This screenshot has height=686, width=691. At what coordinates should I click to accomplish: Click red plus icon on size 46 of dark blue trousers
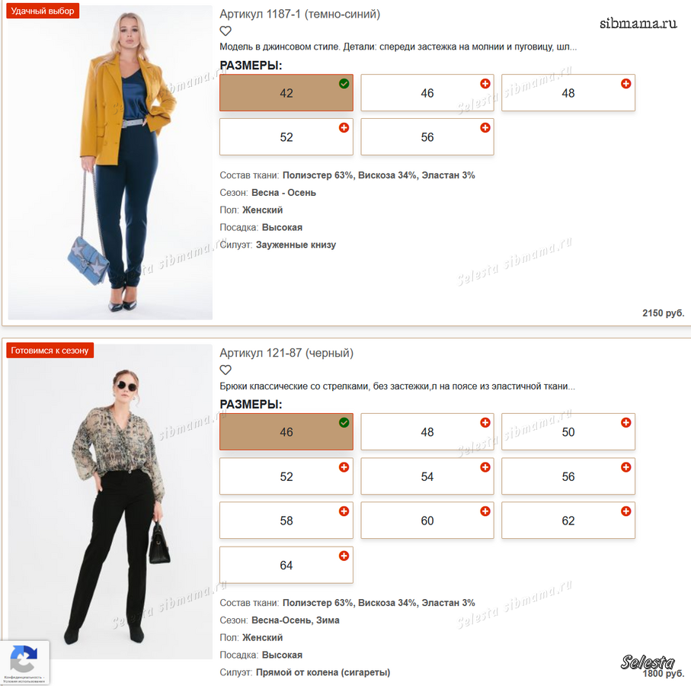[x=485, y=83]
